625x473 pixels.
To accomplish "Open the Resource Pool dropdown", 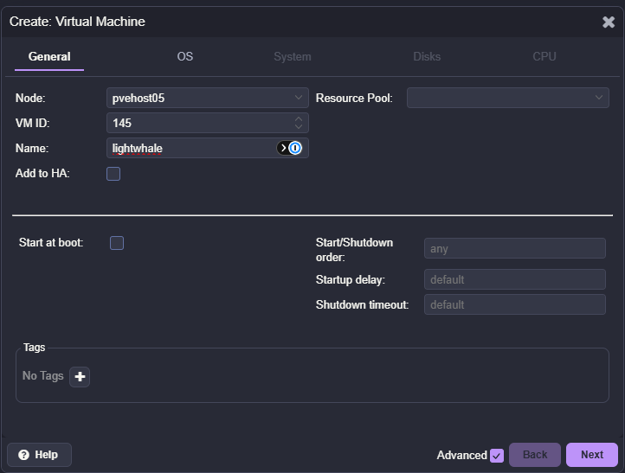I will (x=599, y=98).
